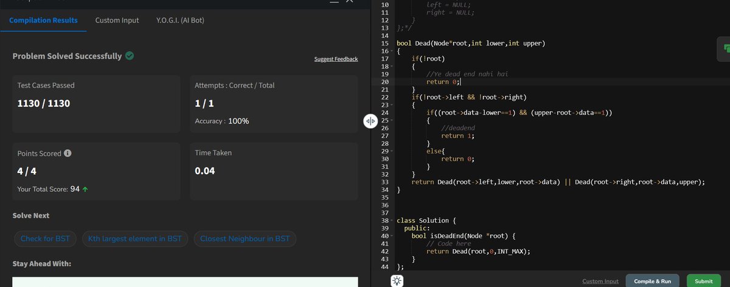
Task: Collapse class Solution at line 38
Action: click(391, 220)
